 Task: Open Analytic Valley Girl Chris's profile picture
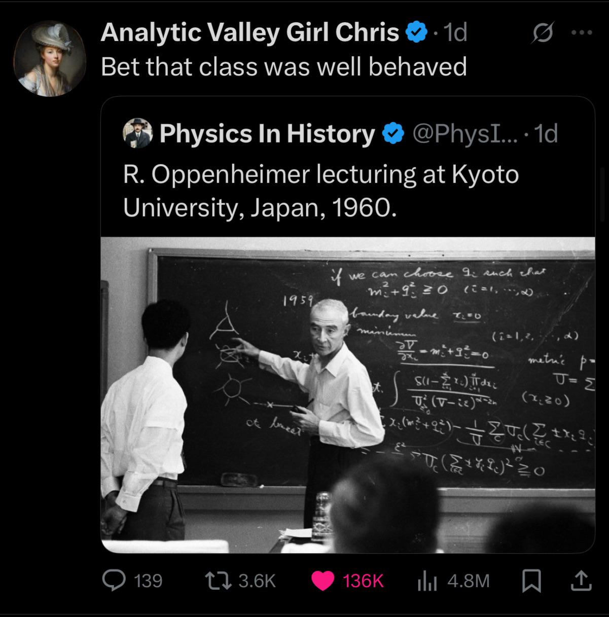49,58
